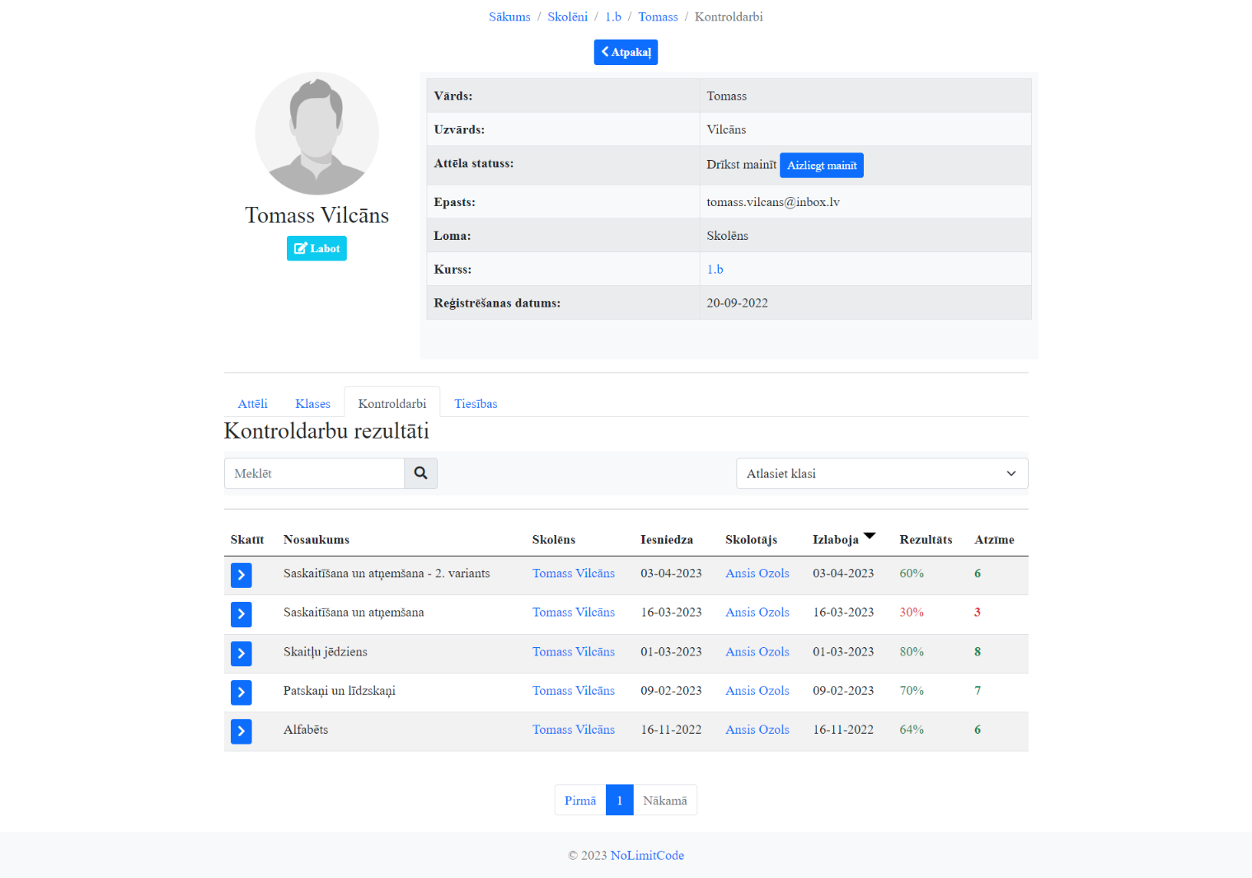
Task: Open the Klases tab
Action: click(312, 404)
